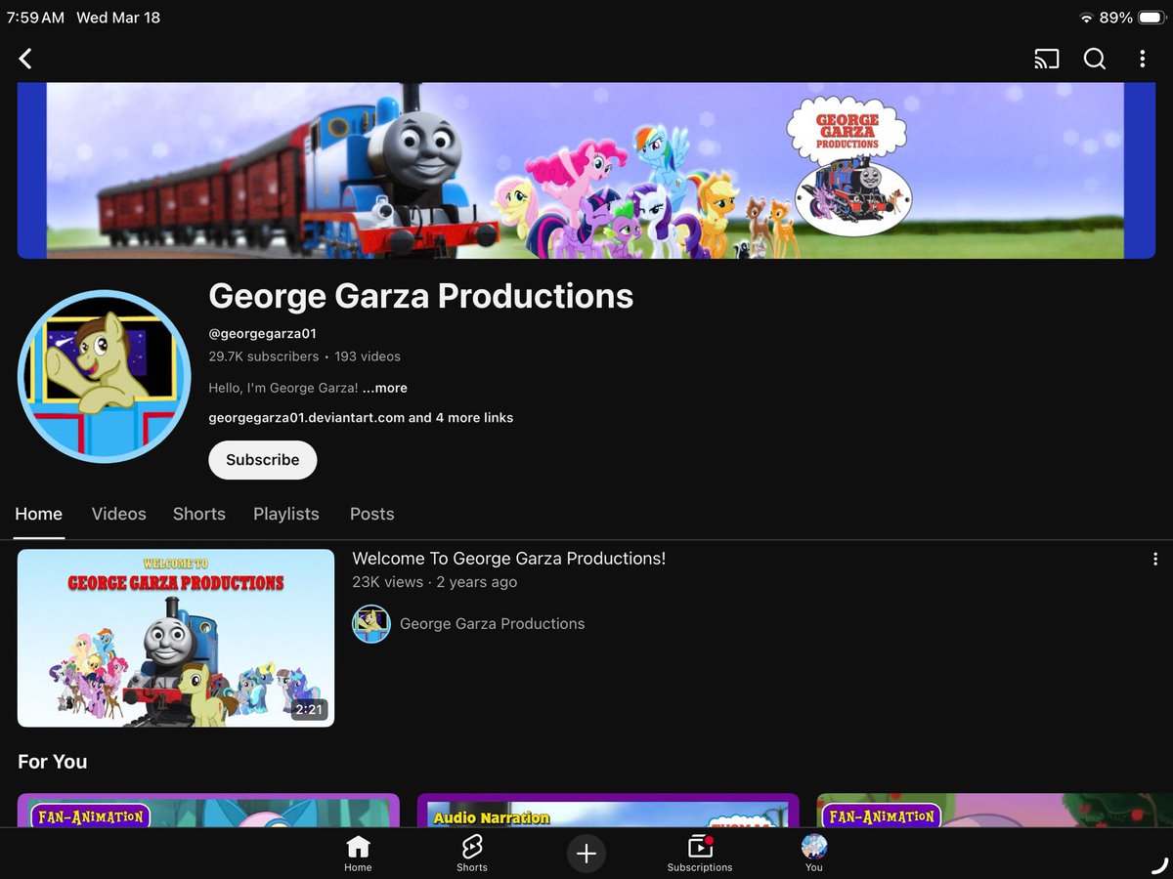1173x879 pixels.
Task: Switch to the Posts tab
Action: pos(372,514)
